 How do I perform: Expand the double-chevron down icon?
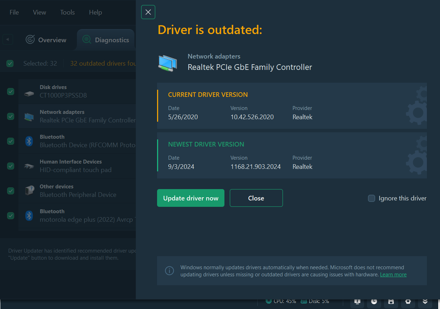click(425, 301)
